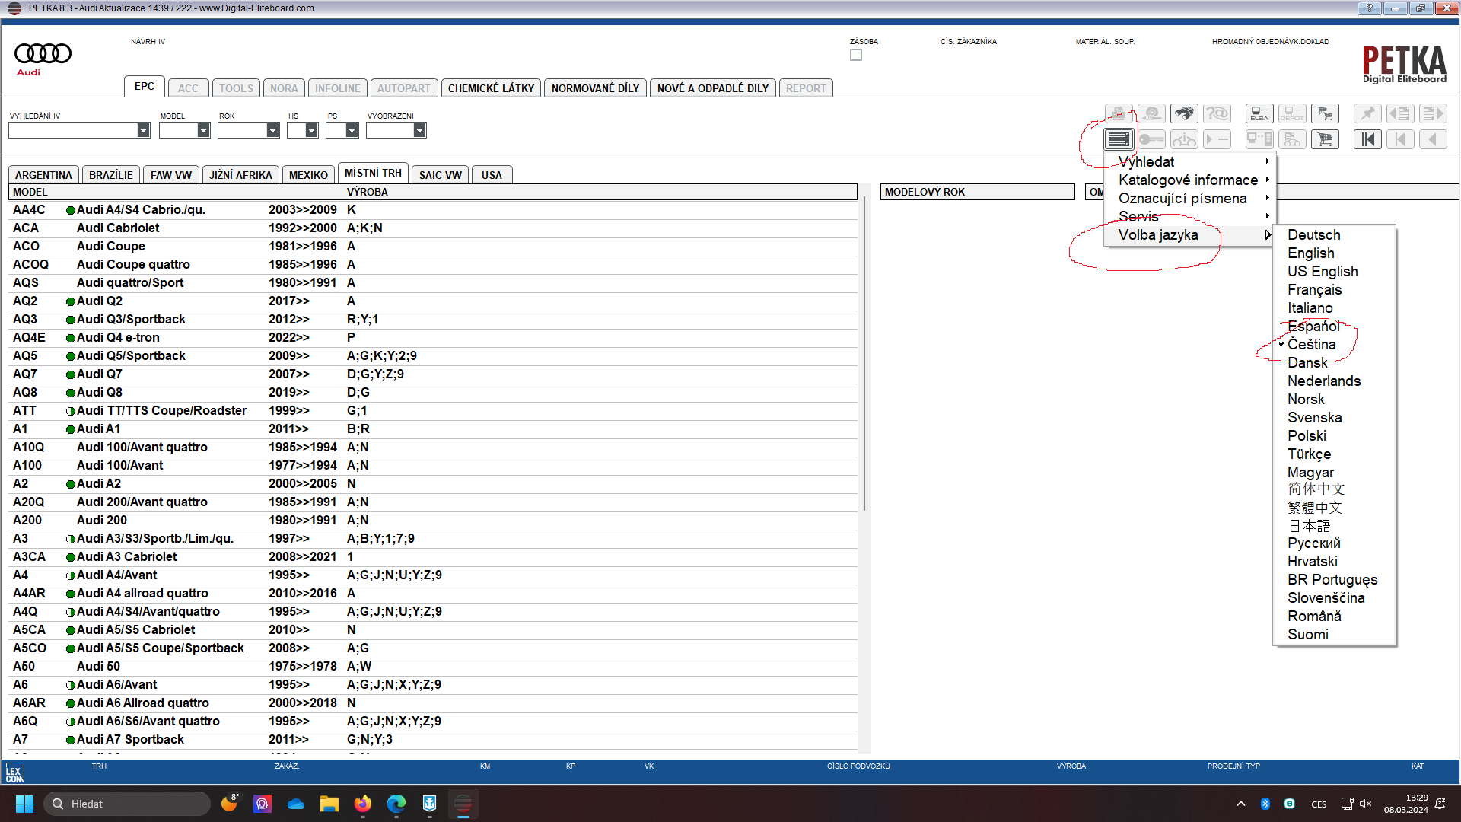Open File Explorer from the taskbar

point(329,804)
